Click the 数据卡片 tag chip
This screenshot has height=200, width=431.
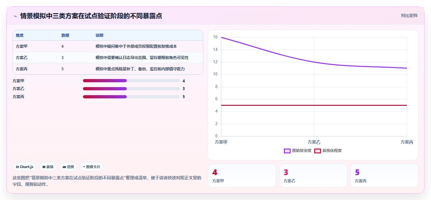[x=92, y=167]
